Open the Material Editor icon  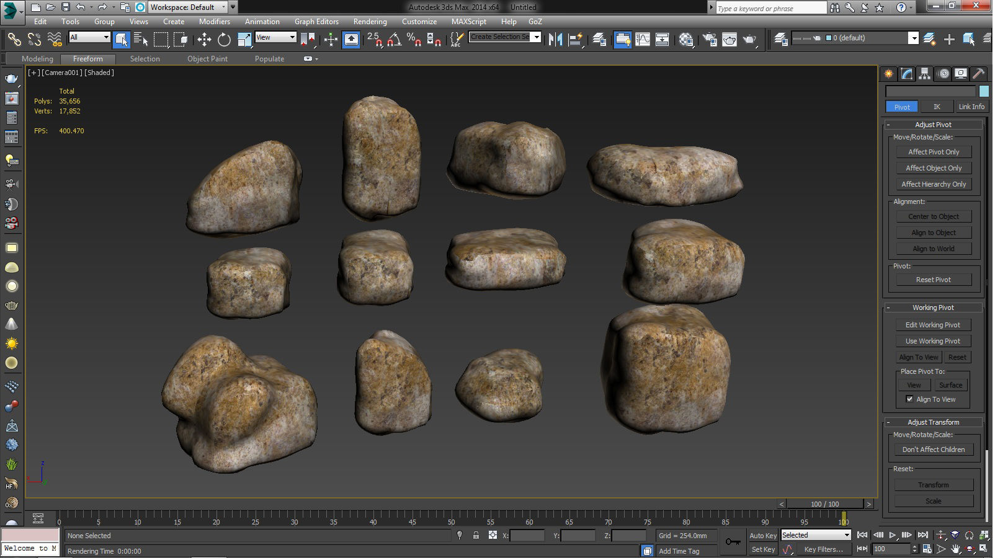point(686,39)
